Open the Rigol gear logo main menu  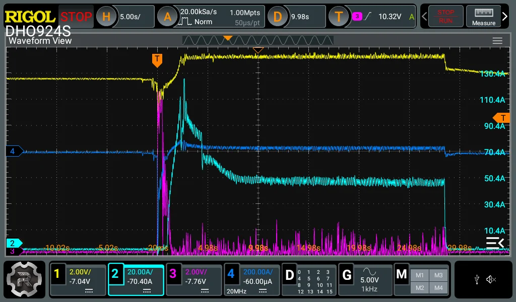[x=24, y=279]
